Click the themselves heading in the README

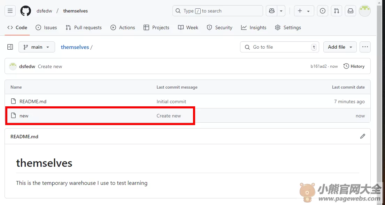44,163
